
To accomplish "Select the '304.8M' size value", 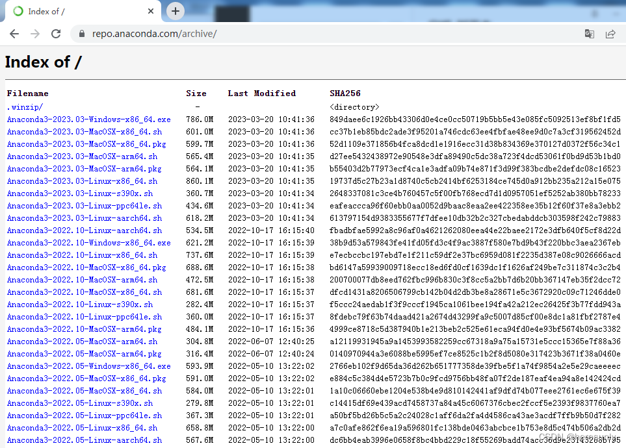I will pyautogui.click(x=200, y=342).
